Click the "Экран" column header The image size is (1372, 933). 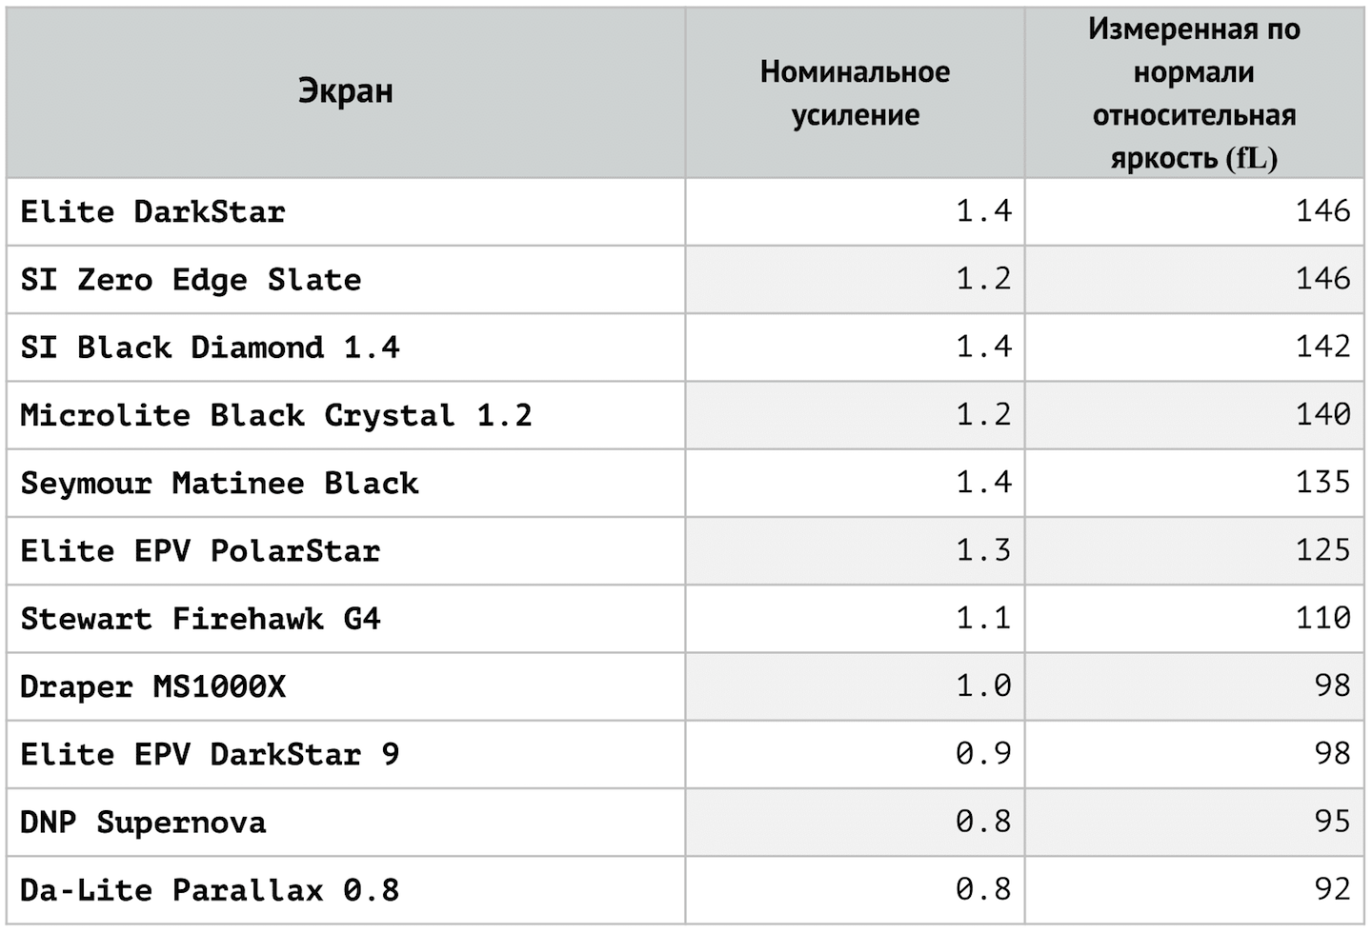coord(345,92)
